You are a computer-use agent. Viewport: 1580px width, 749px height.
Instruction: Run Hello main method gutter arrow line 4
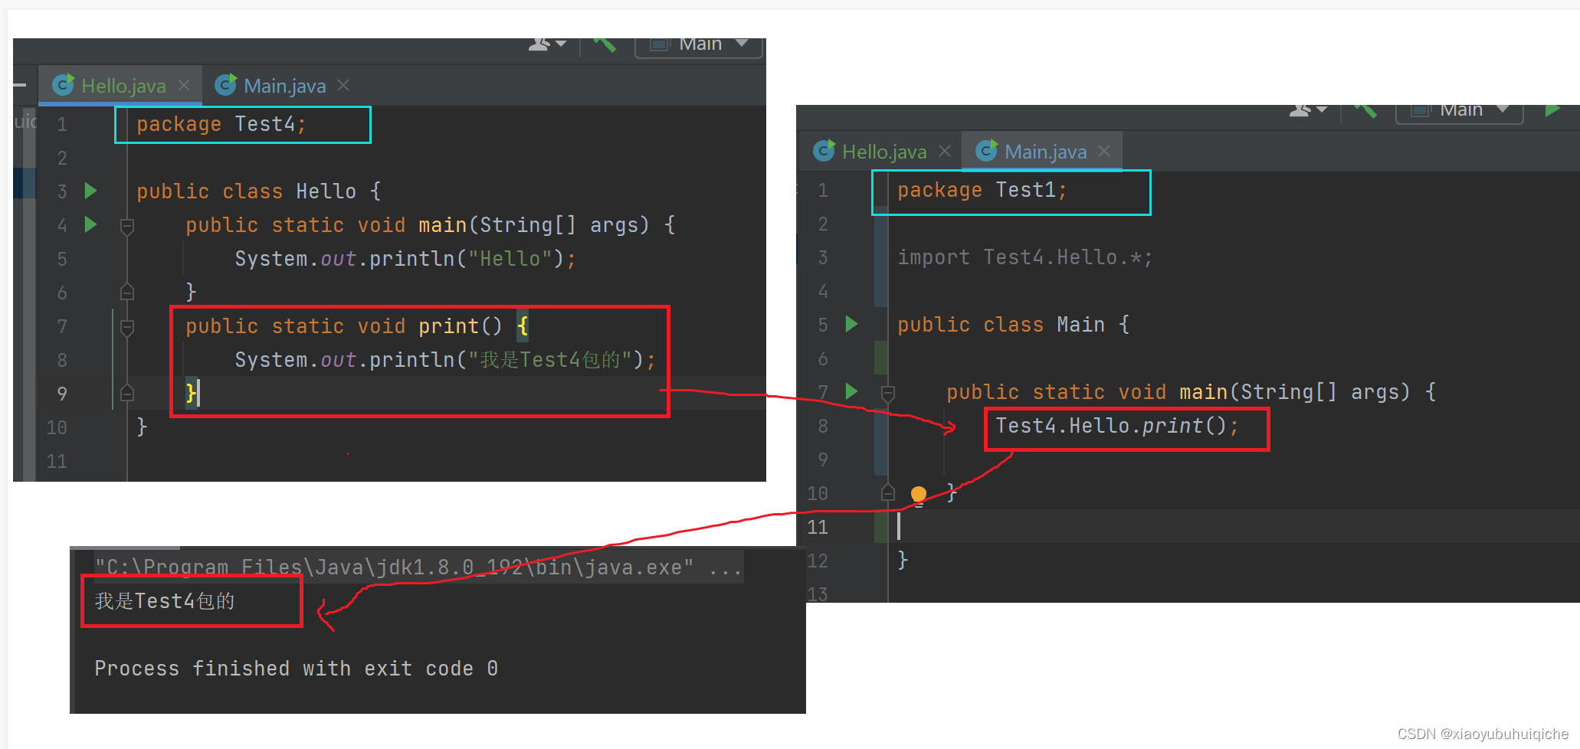(x=90, y=224)
